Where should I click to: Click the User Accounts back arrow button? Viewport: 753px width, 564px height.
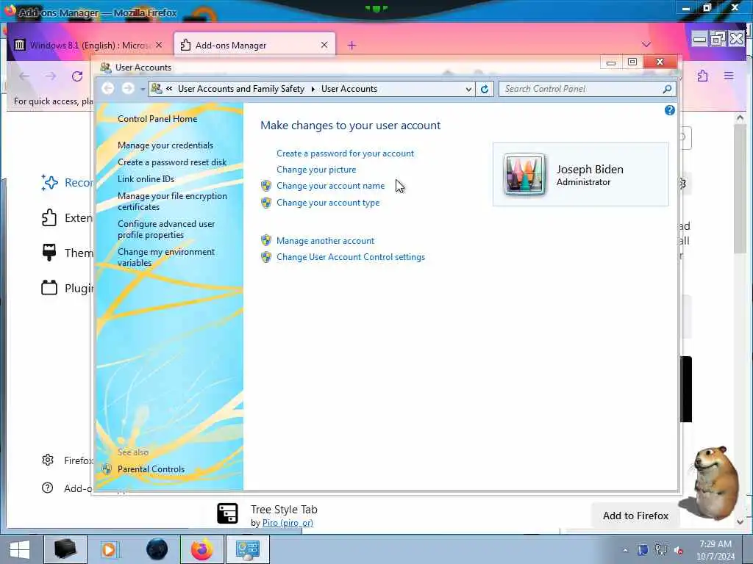pyautogui.click(x=108, y=89)
